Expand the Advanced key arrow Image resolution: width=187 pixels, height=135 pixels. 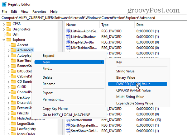[8, 50]
